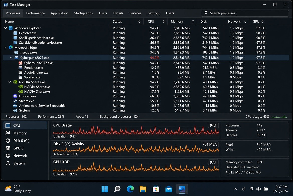Sort by the Status column arrows

click(x=139, y=21)
